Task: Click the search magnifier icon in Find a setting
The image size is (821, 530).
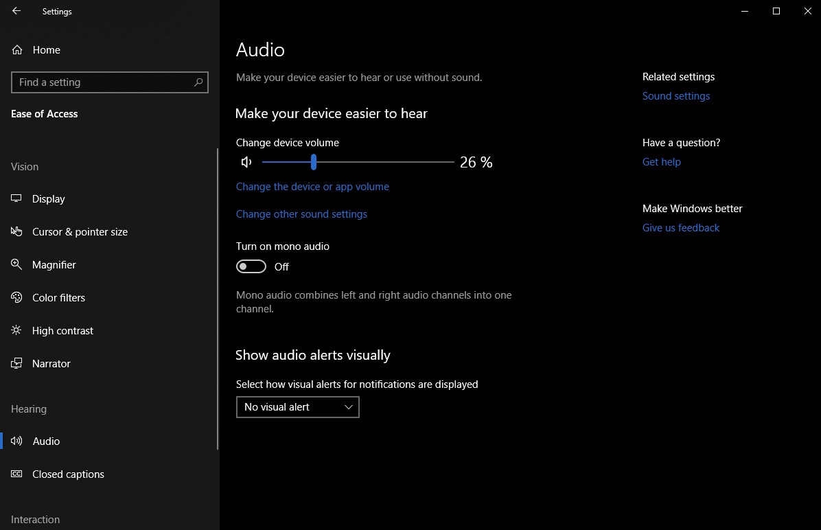Action: click(x=198, y=82)
